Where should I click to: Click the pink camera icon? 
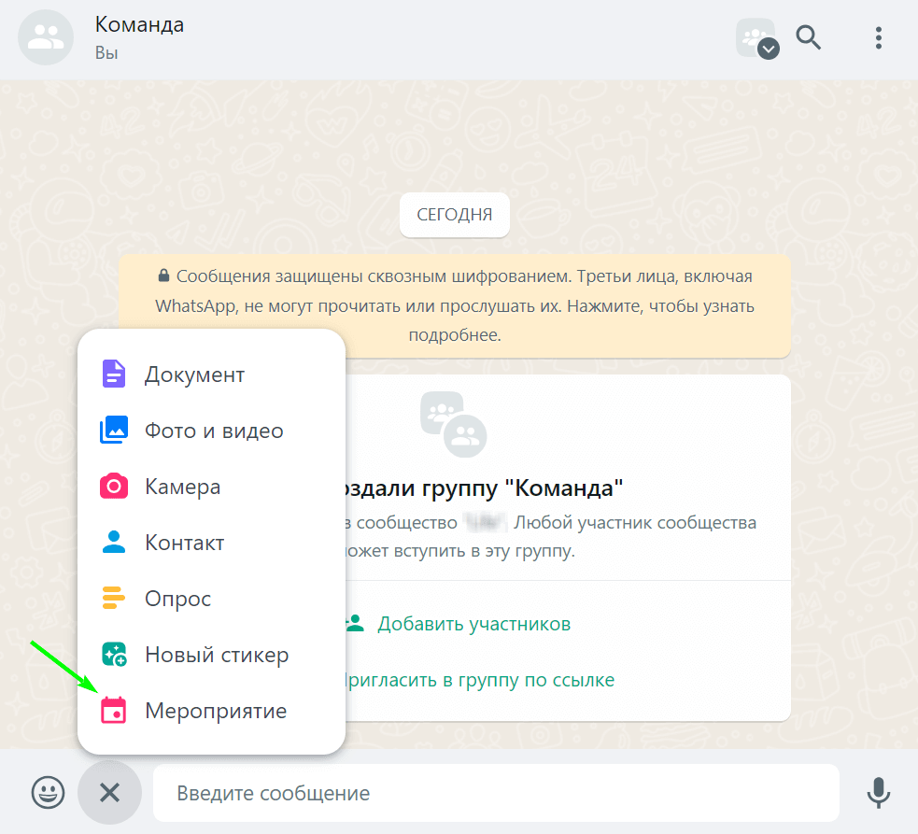pyautogui.click(x=114, y=486)
